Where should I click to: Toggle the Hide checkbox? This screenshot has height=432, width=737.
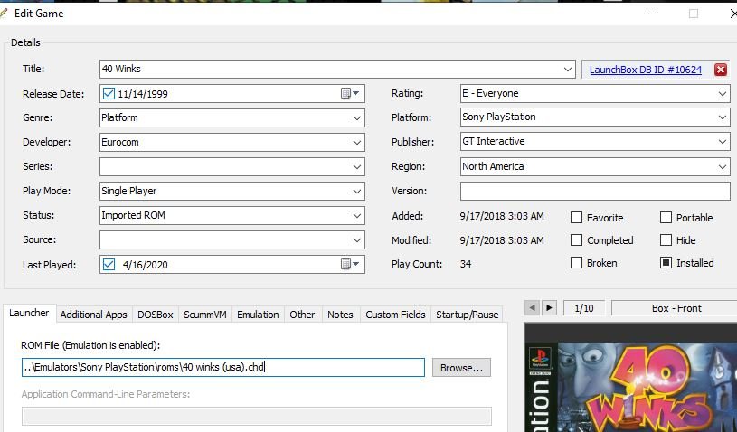pyautogui.click(x=666, y=239)
